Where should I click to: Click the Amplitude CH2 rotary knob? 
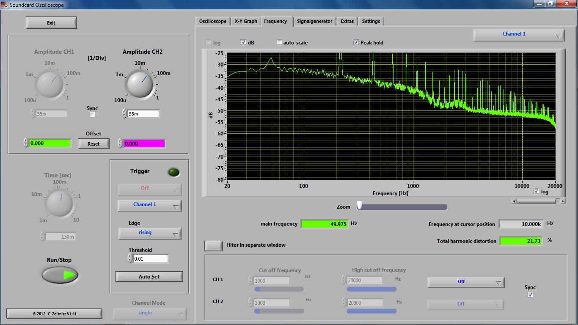pos(139,83)
